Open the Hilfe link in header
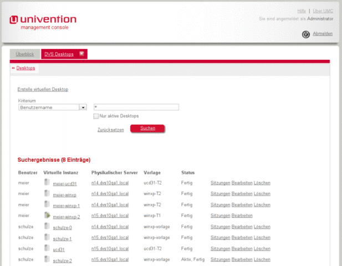Screen dimensions: 342x266 coord(301,11)
